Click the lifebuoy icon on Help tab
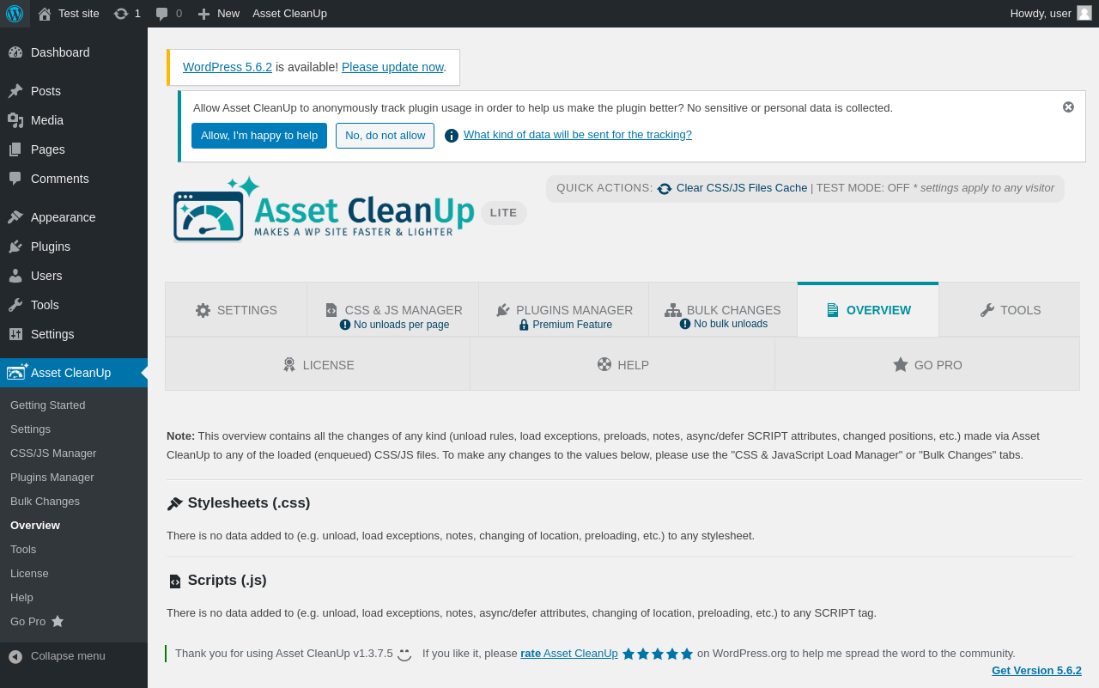Screen dimensions: 1099x688 (x=604, y=364)
